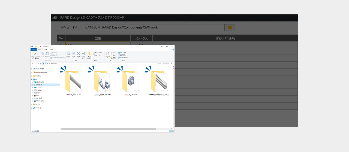Click the horizontal scrollbar in file pane

click(109, 129)
